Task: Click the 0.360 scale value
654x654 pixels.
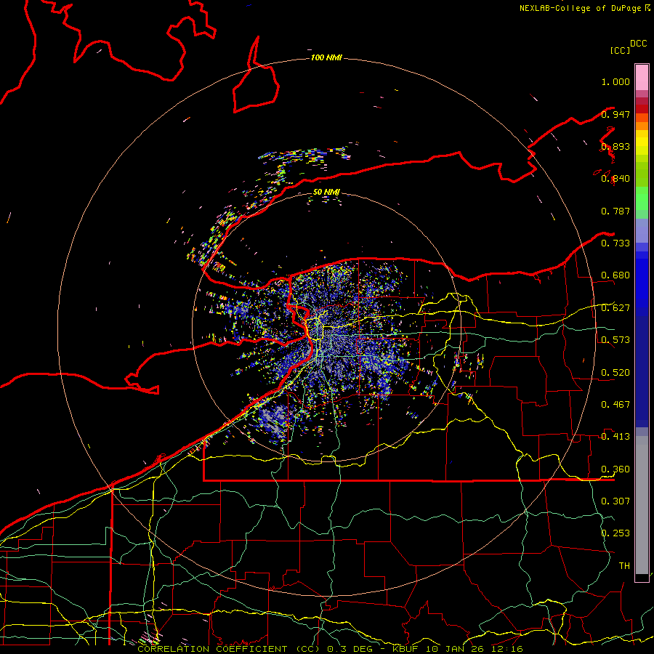Action: pyautogui.click(x=615, y=469)
